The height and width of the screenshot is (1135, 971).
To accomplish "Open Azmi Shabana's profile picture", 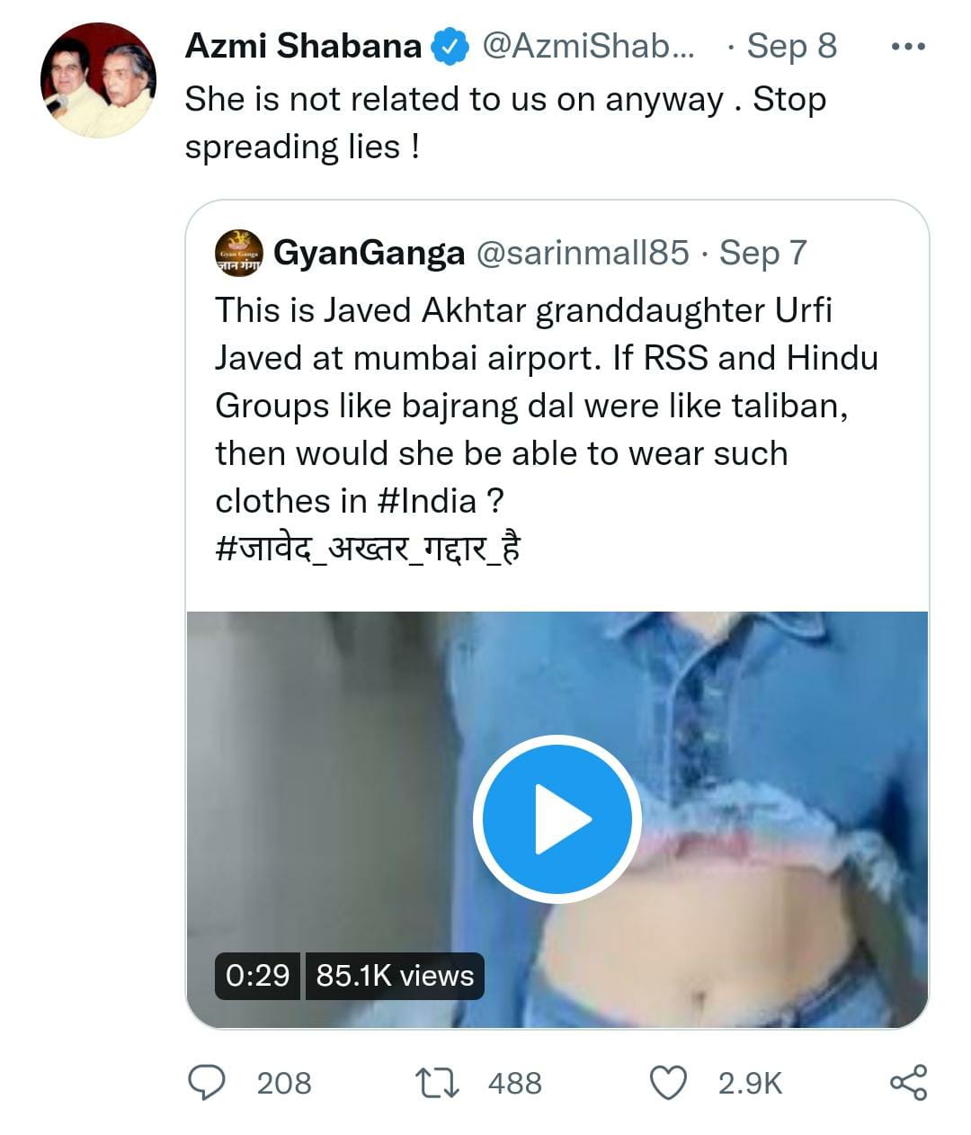I will point(98,80).
